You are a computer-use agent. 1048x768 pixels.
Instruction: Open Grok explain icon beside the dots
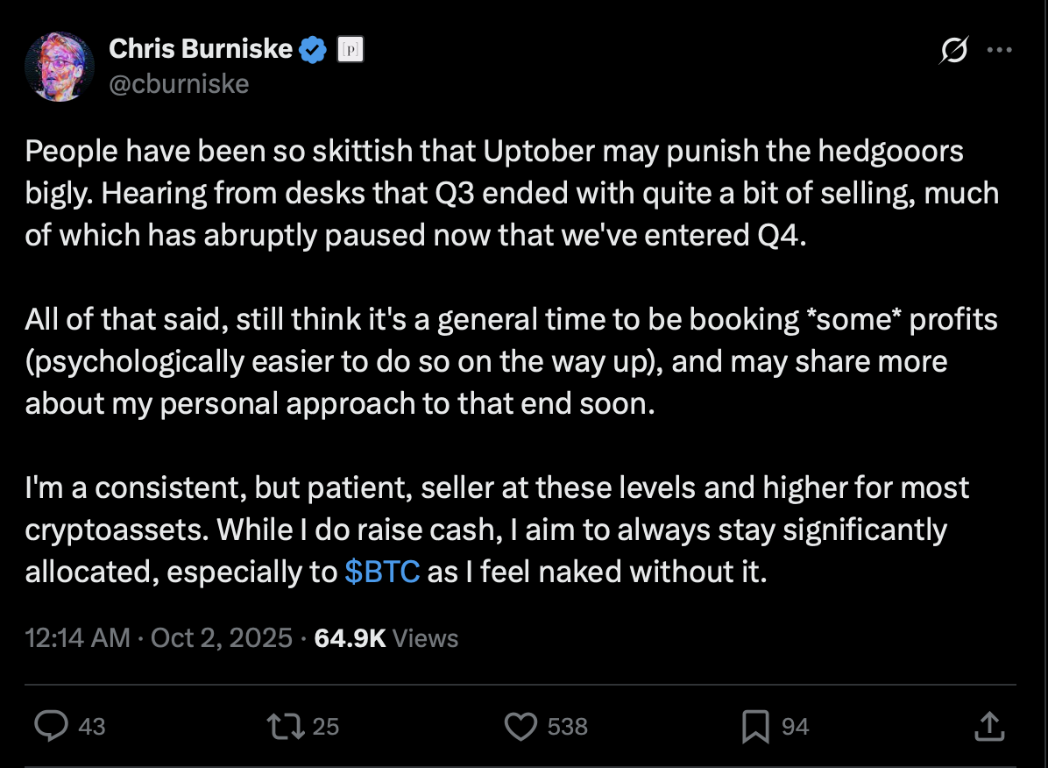[953, 52]
